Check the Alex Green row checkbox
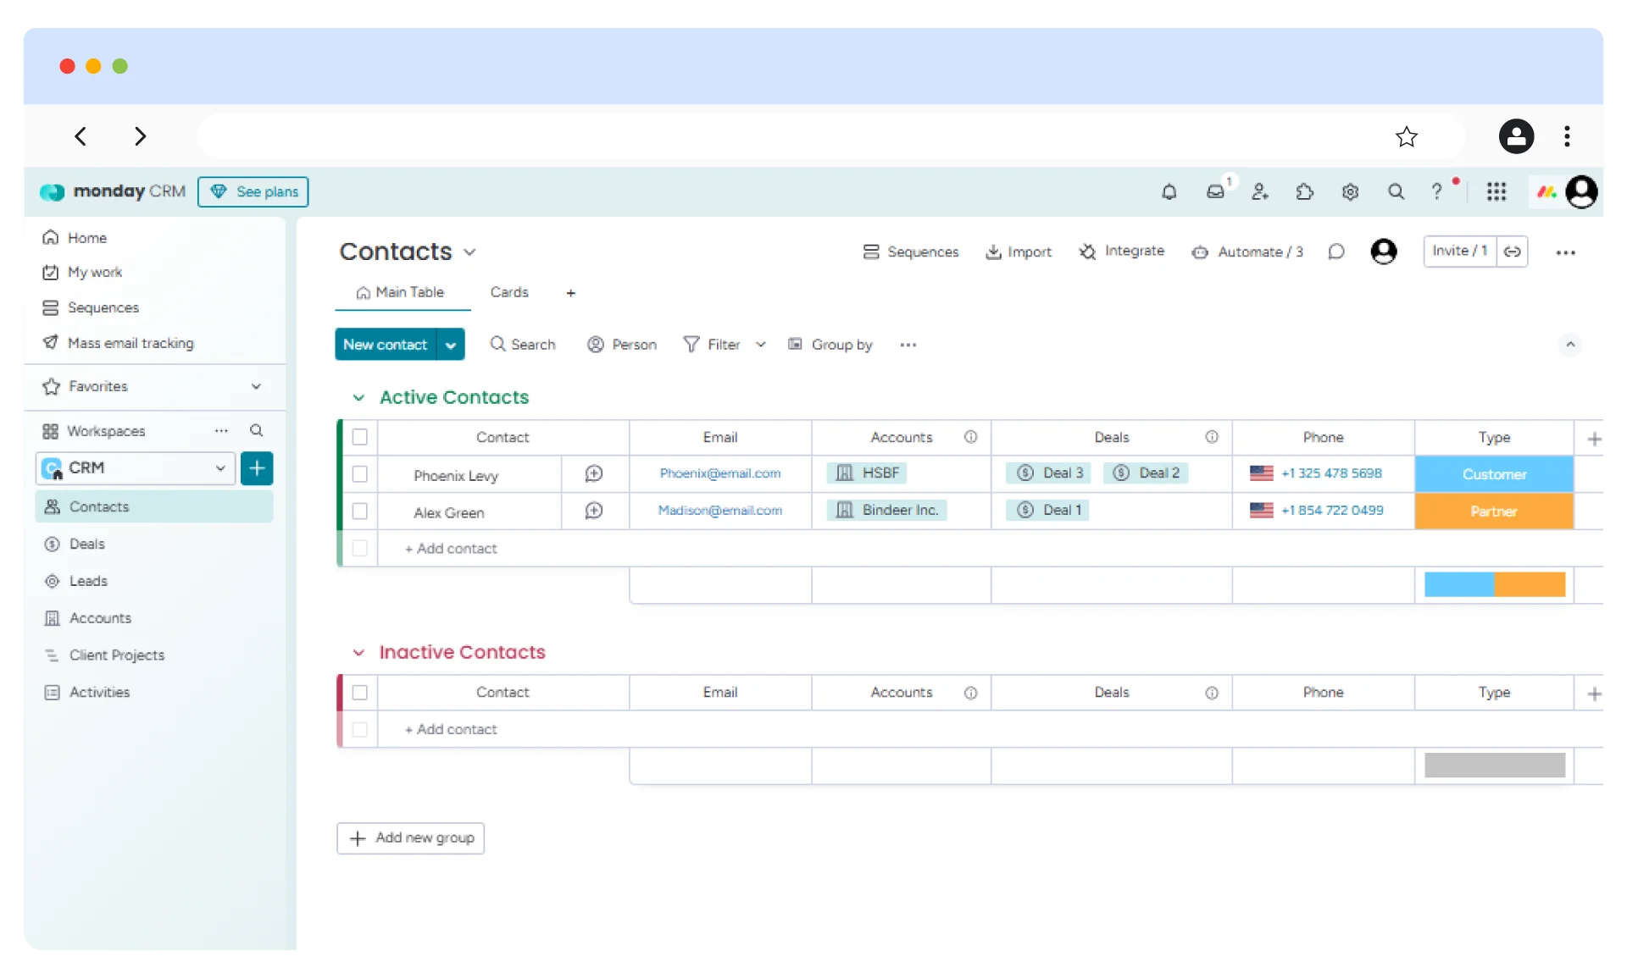Viewport: 1627px width, 973px height. pyautogui.click(x=360, y=511)
